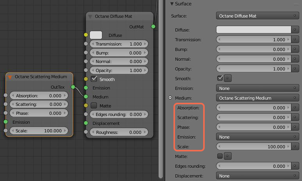Click the OutMat output socket on Diffuse Mat node
Image resolution: width=302 pixels, height=181 pixels.
153,26
